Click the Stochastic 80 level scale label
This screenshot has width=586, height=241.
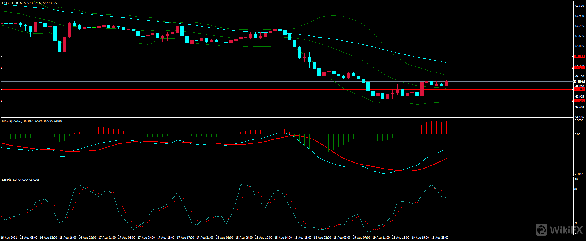(576, 189)
